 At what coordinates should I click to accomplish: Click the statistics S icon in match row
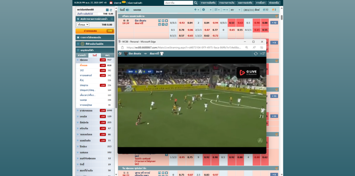click(163, 24)
